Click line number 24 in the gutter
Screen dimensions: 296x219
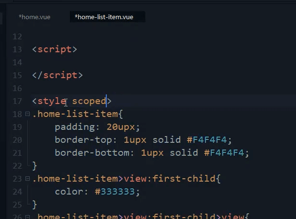click(x=17, y=192)
